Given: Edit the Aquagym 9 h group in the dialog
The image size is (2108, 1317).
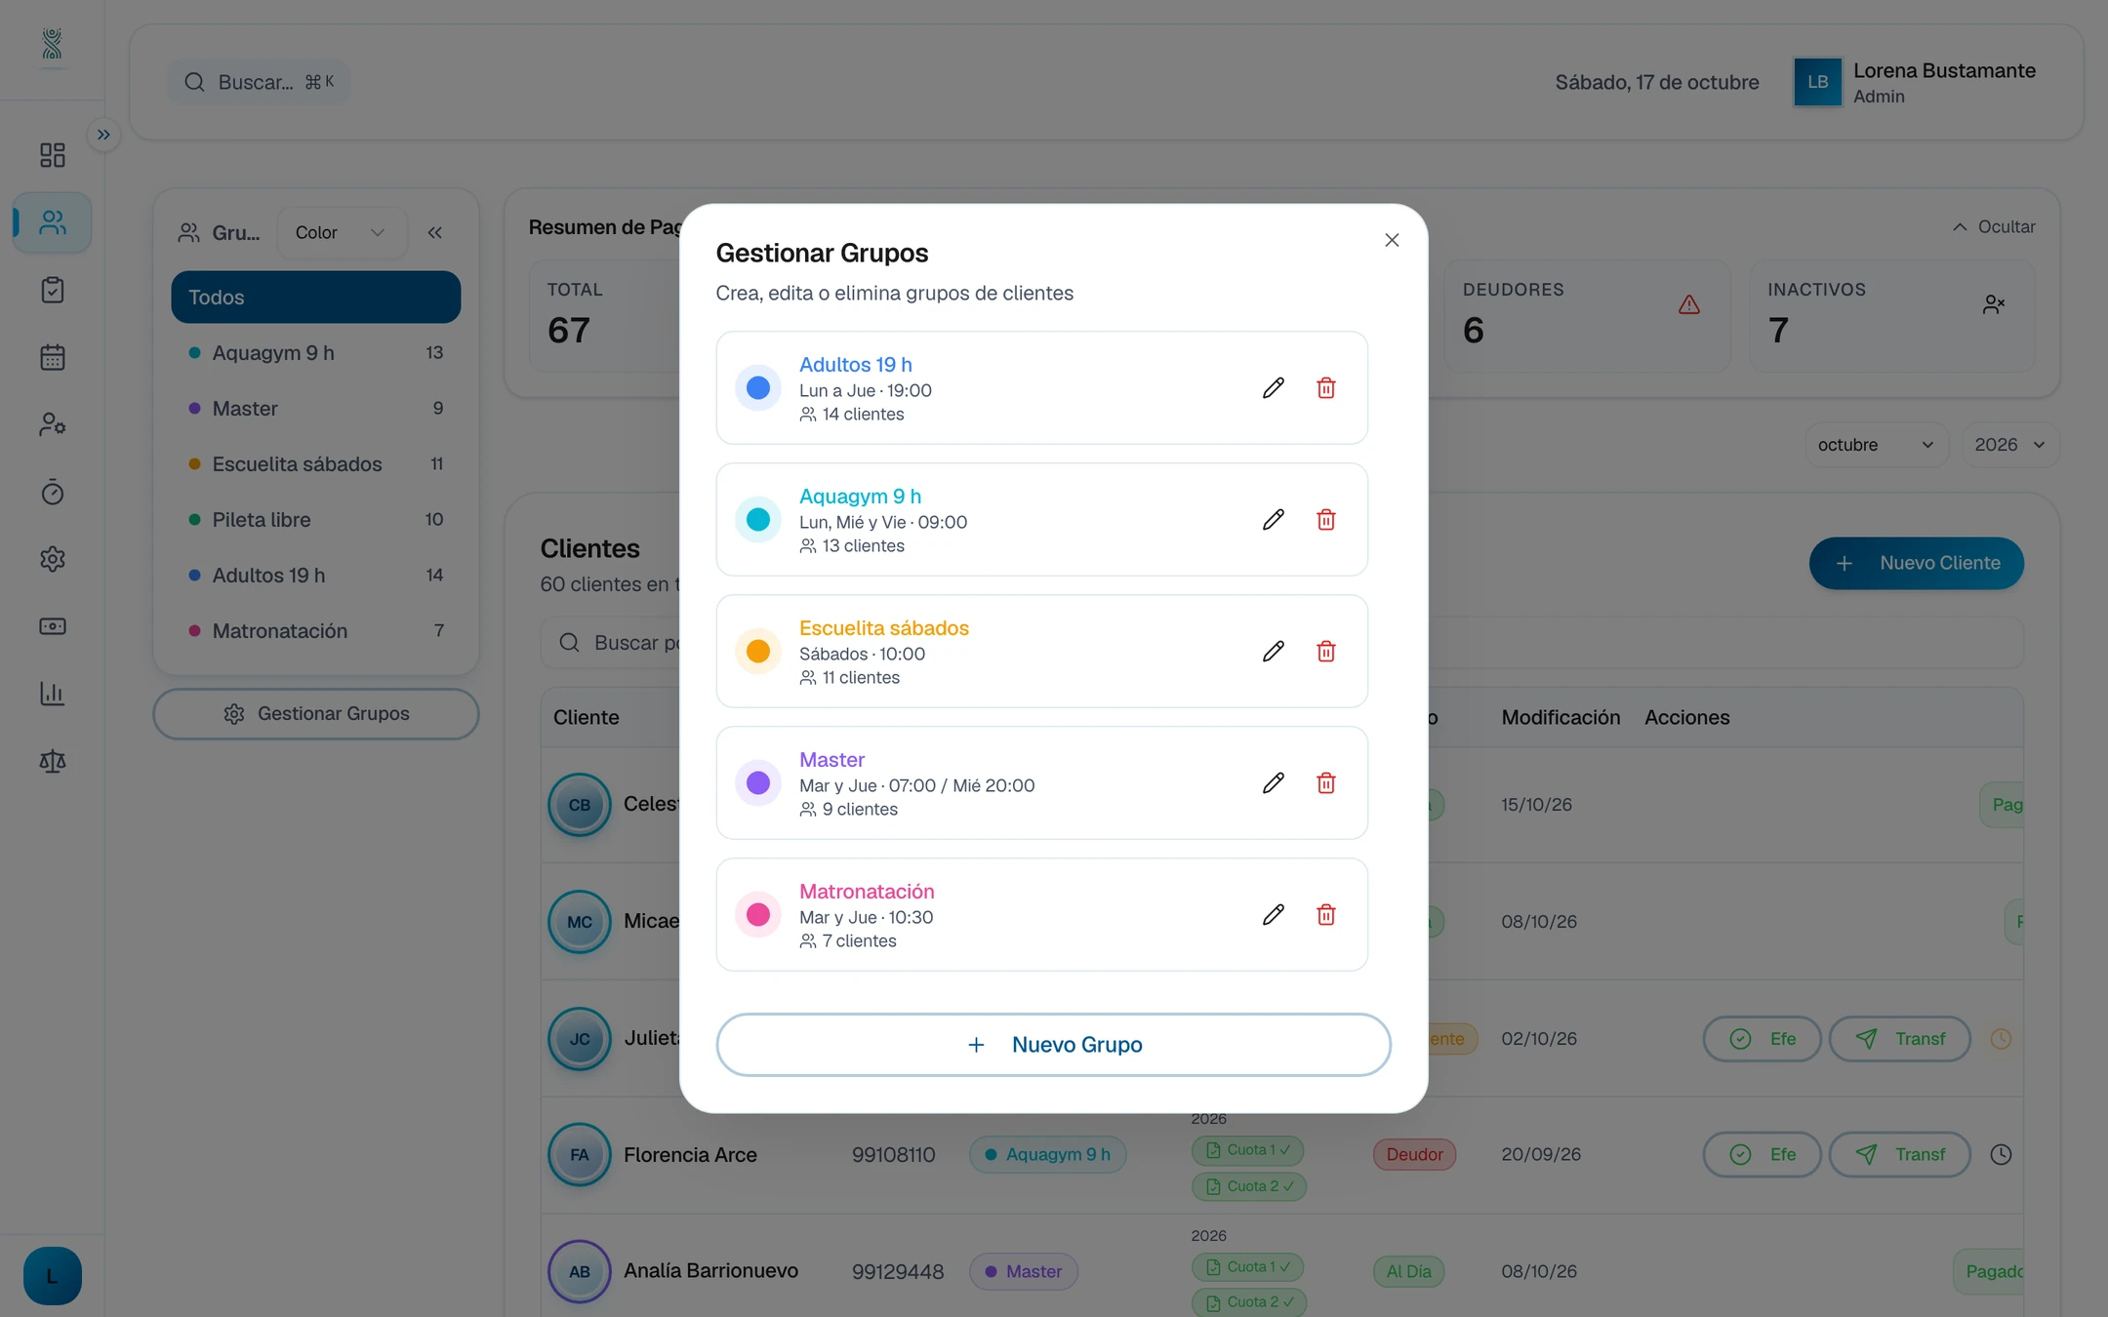Looking at the screenshot, I should click(1273, 520).
